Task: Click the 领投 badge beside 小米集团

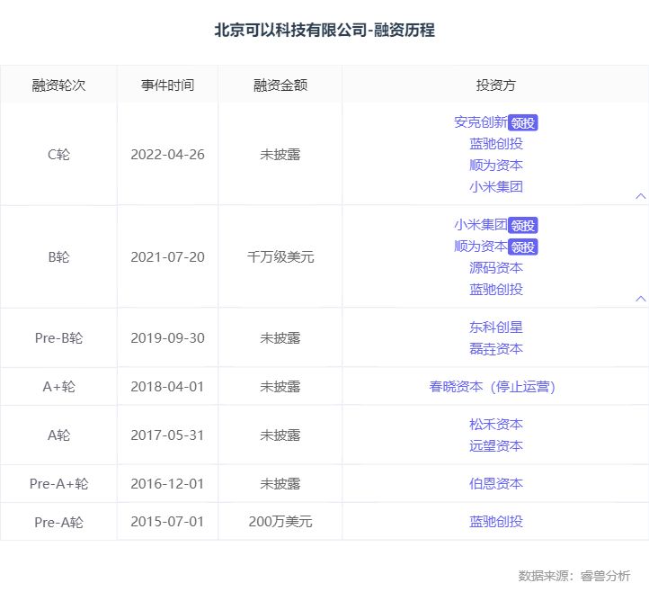Action: 523,226
